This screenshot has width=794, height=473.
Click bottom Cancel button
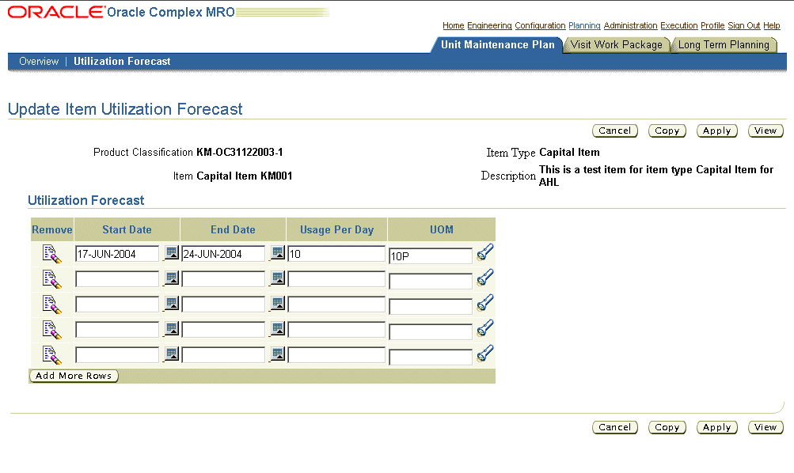615,427
